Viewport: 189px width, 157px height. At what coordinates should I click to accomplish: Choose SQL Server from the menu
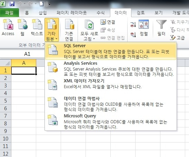[111, 51]
